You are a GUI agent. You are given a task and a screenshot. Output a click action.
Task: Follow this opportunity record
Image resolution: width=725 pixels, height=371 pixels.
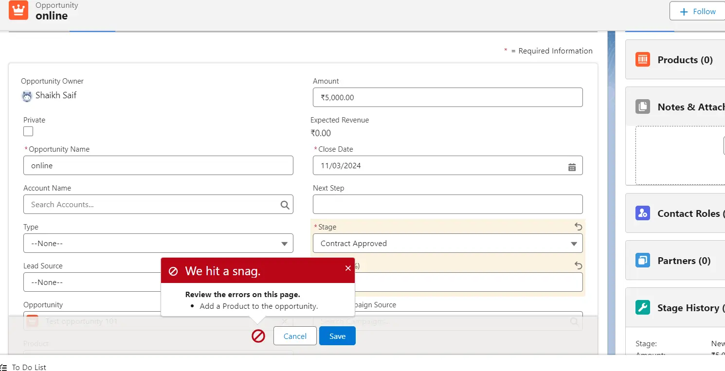[x=697, y=11]
